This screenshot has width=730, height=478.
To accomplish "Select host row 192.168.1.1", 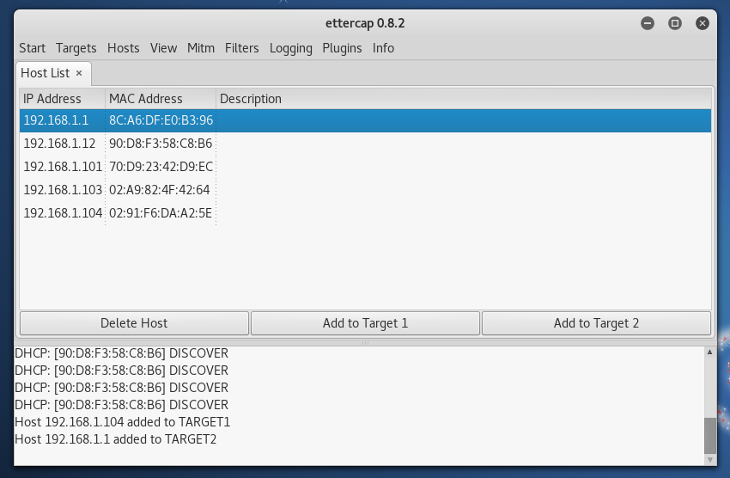I will [366, 120].
